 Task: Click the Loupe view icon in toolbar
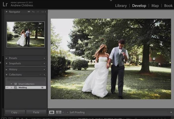(x=52, y=112)
